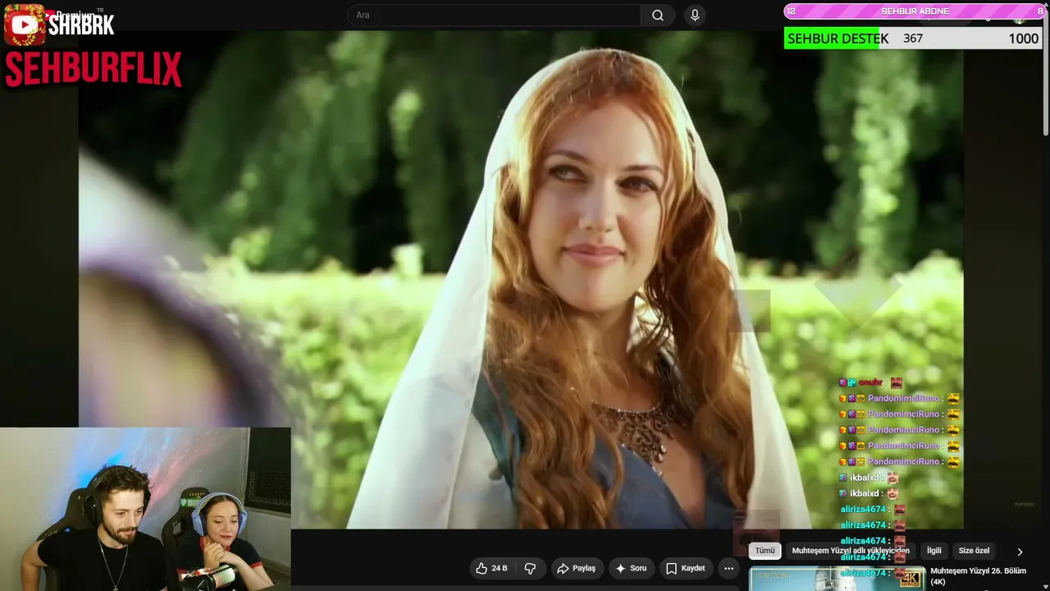
Task: Open the Soru ask button
Action: [631, 568]
